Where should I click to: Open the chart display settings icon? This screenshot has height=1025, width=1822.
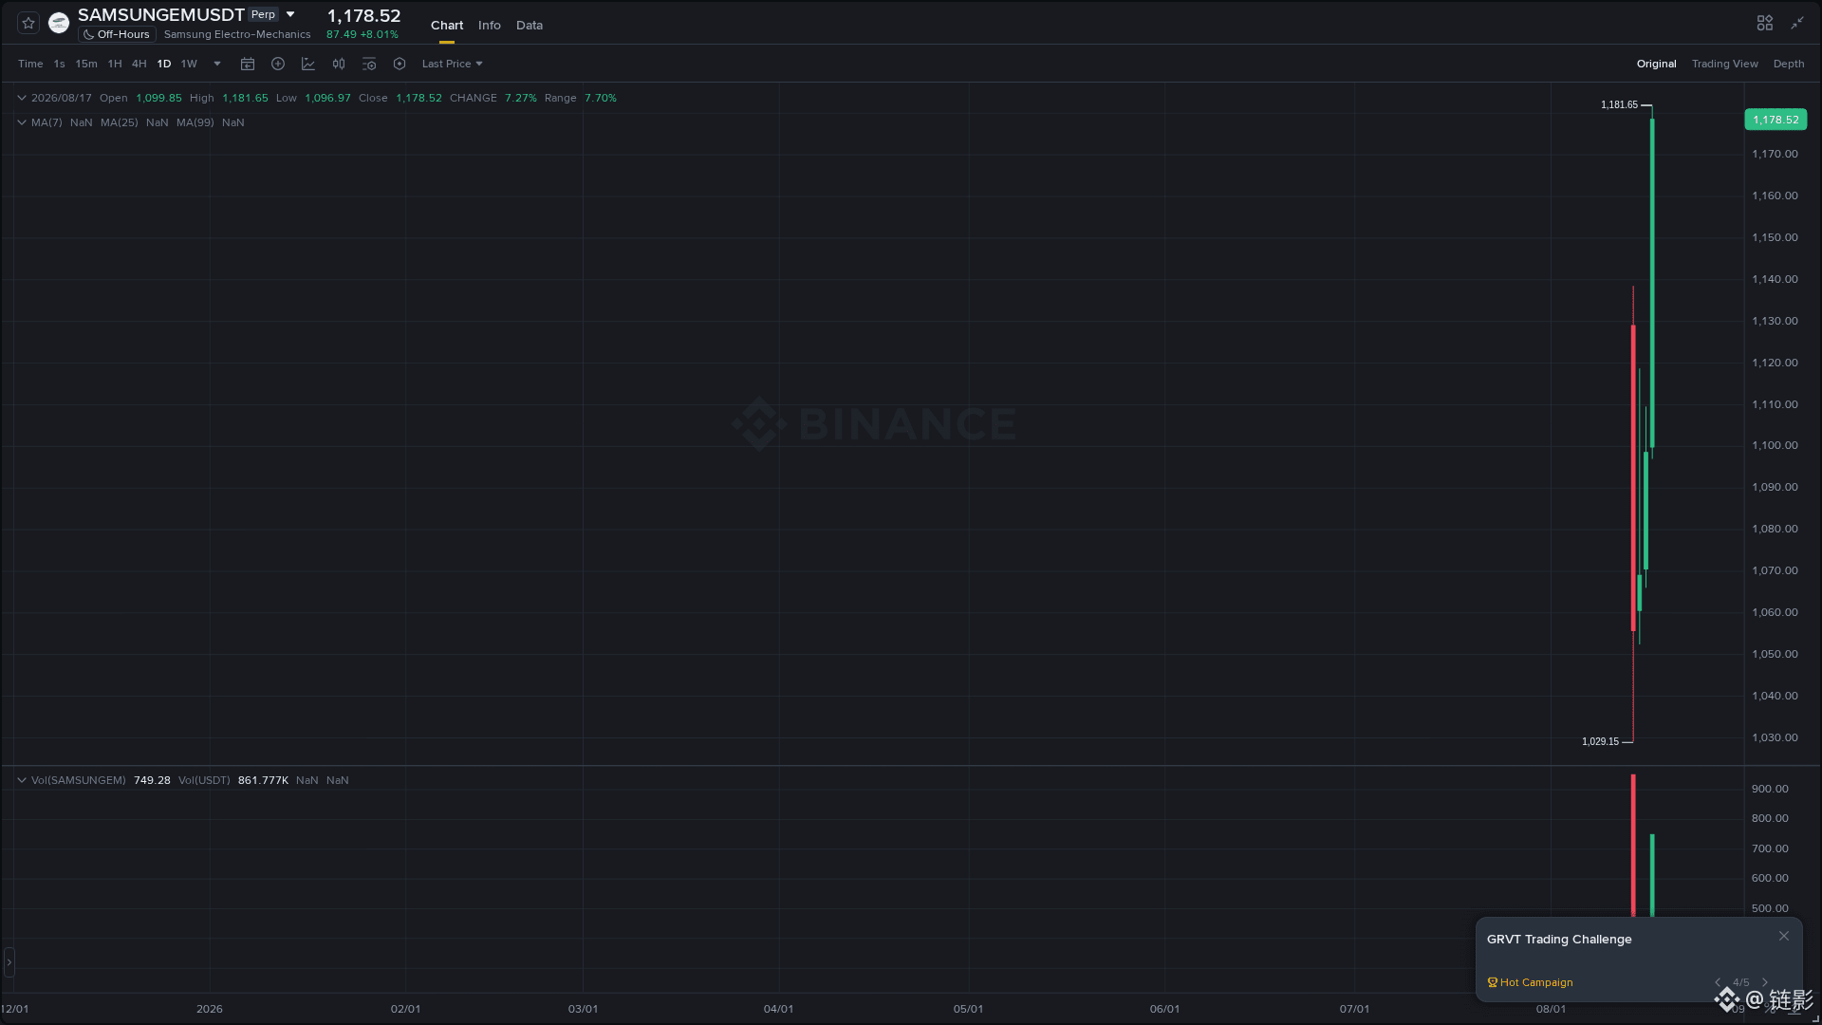pos(369,64)
